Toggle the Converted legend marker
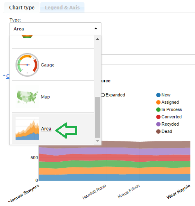 (x=158, y=117)
